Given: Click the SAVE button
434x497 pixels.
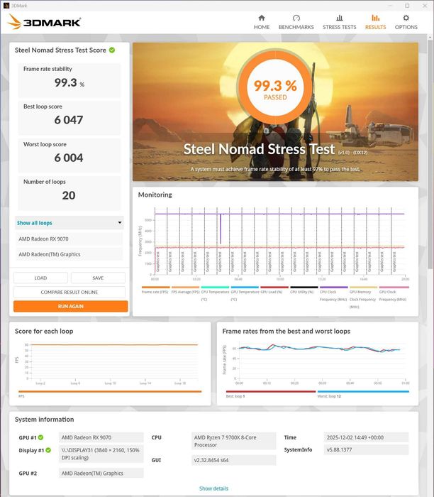Looking at the screenshot, I should [x=98, y=278].
